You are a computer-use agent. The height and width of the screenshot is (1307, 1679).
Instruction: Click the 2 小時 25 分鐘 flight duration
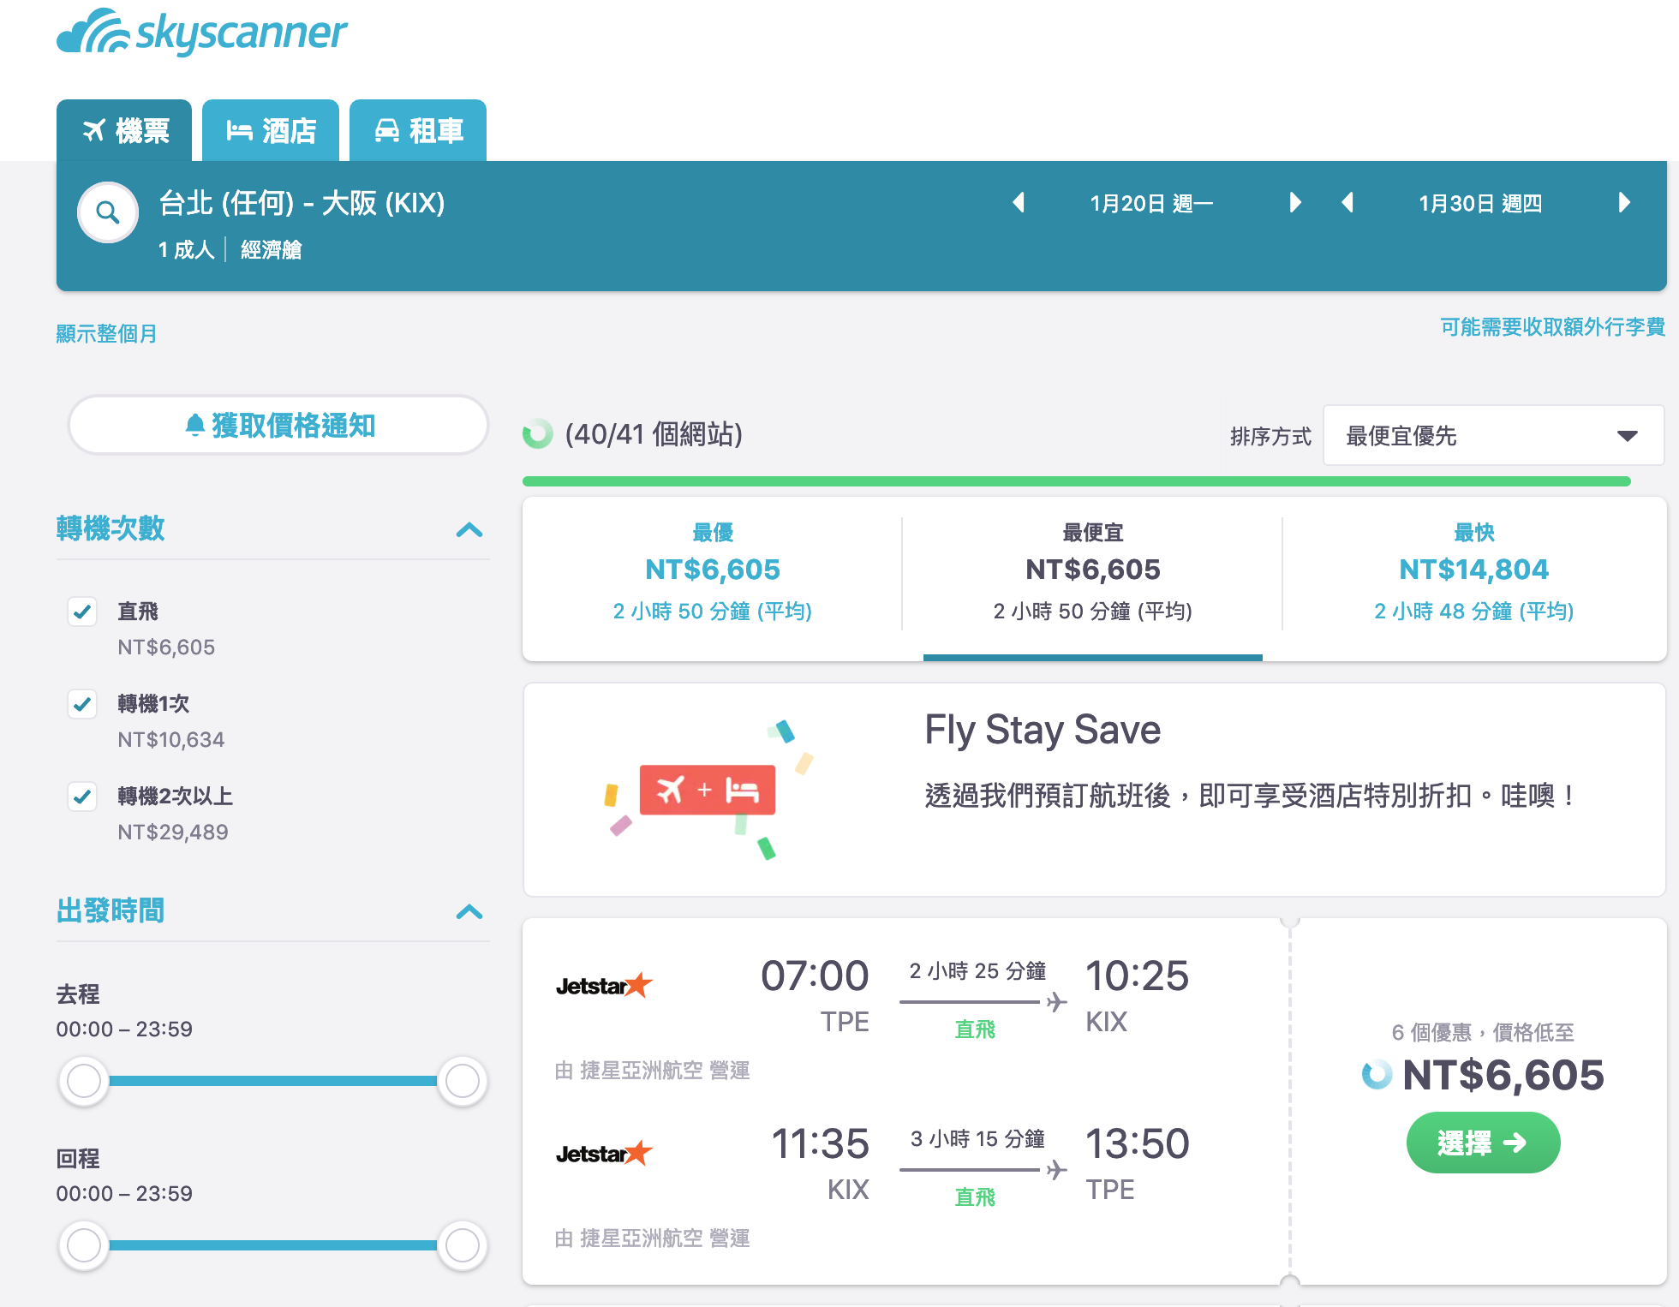[x=977, y=970]
